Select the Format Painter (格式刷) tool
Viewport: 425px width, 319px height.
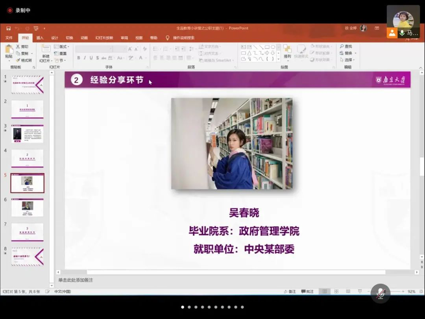coord(18,60)
